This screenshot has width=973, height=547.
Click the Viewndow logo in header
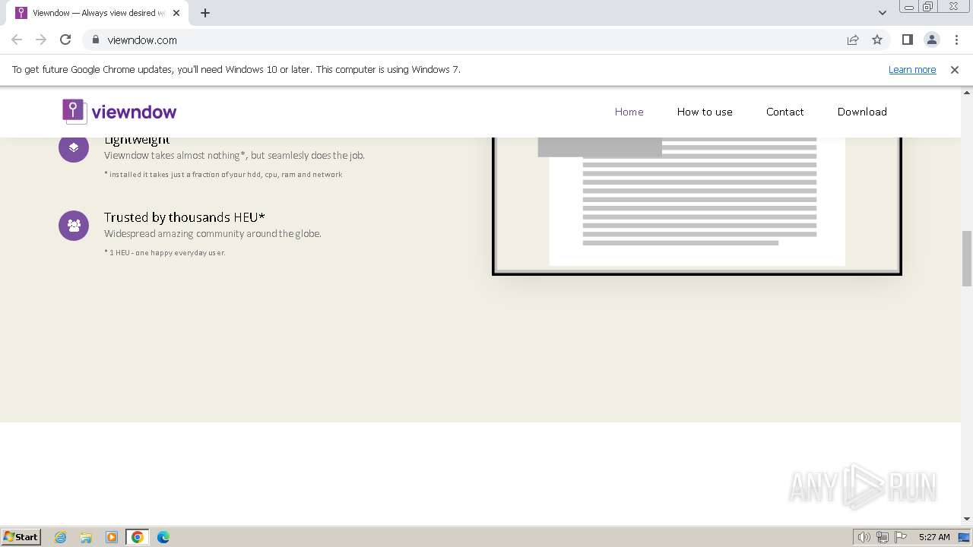pos(119,112)
